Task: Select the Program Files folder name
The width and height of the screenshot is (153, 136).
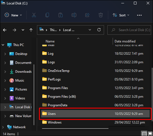Action: click(58, 88)
